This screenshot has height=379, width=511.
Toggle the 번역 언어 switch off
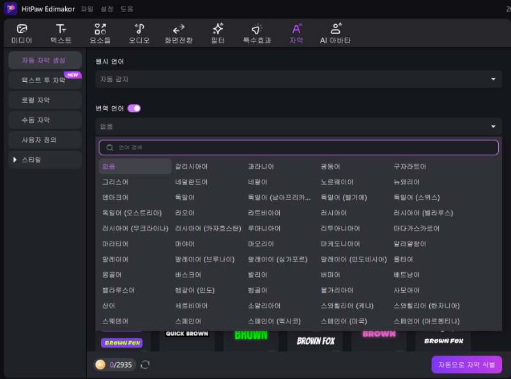134,108
